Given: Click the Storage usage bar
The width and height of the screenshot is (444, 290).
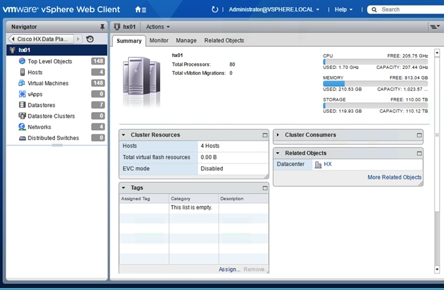Looking at the screenshot, I should pos(375,105).
